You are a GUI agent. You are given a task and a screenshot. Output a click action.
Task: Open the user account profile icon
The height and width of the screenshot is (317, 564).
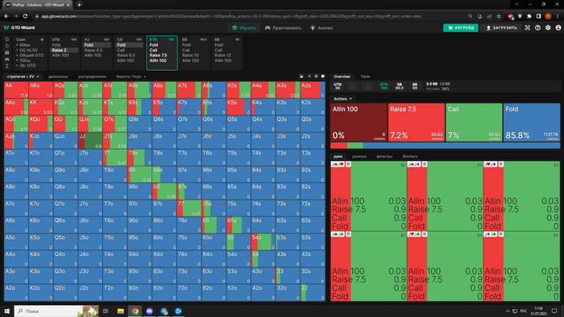[x=558, y=27]
